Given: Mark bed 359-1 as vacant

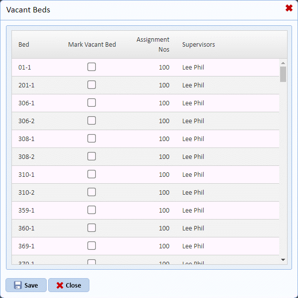Looking at the screenshot, I should tap(92, 210).
